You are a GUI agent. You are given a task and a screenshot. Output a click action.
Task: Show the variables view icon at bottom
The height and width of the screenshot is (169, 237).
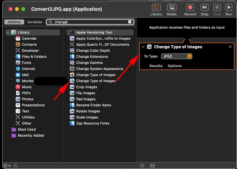(152, 166)
